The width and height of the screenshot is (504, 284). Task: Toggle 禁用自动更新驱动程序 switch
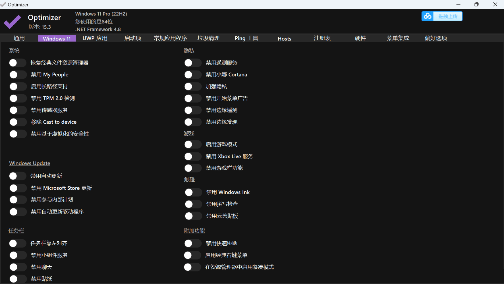point(18,212)
